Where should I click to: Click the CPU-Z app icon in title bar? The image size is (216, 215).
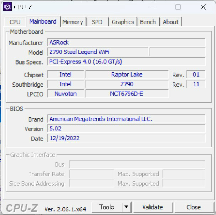pos(7,7)
